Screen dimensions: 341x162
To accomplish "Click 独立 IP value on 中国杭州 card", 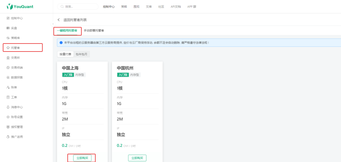I will 121,135.
